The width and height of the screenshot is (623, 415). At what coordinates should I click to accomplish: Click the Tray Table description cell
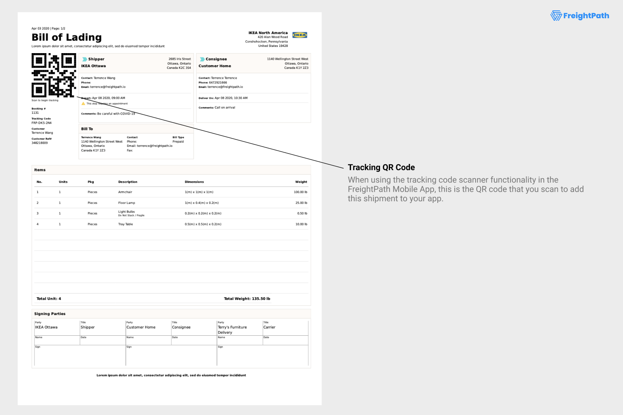[125, 224]
